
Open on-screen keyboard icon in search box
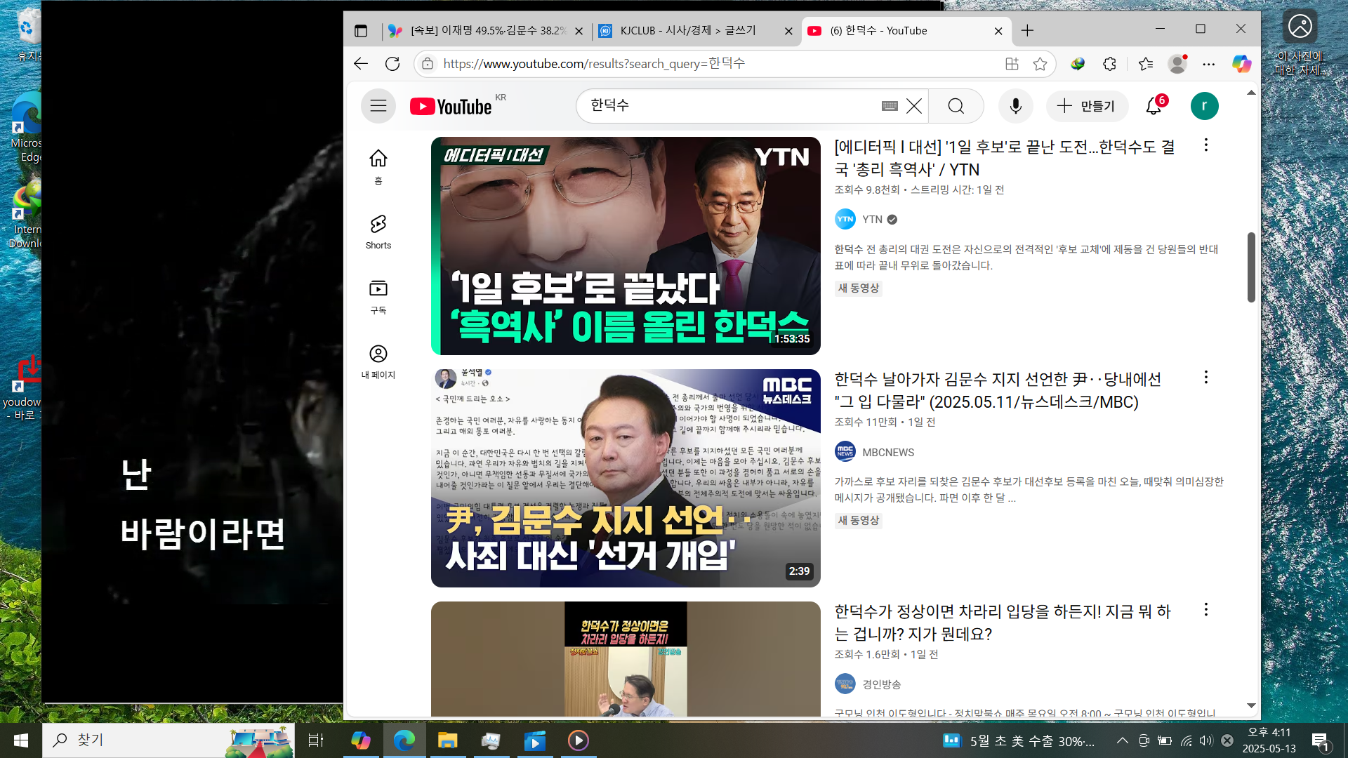tap(890, 106)
